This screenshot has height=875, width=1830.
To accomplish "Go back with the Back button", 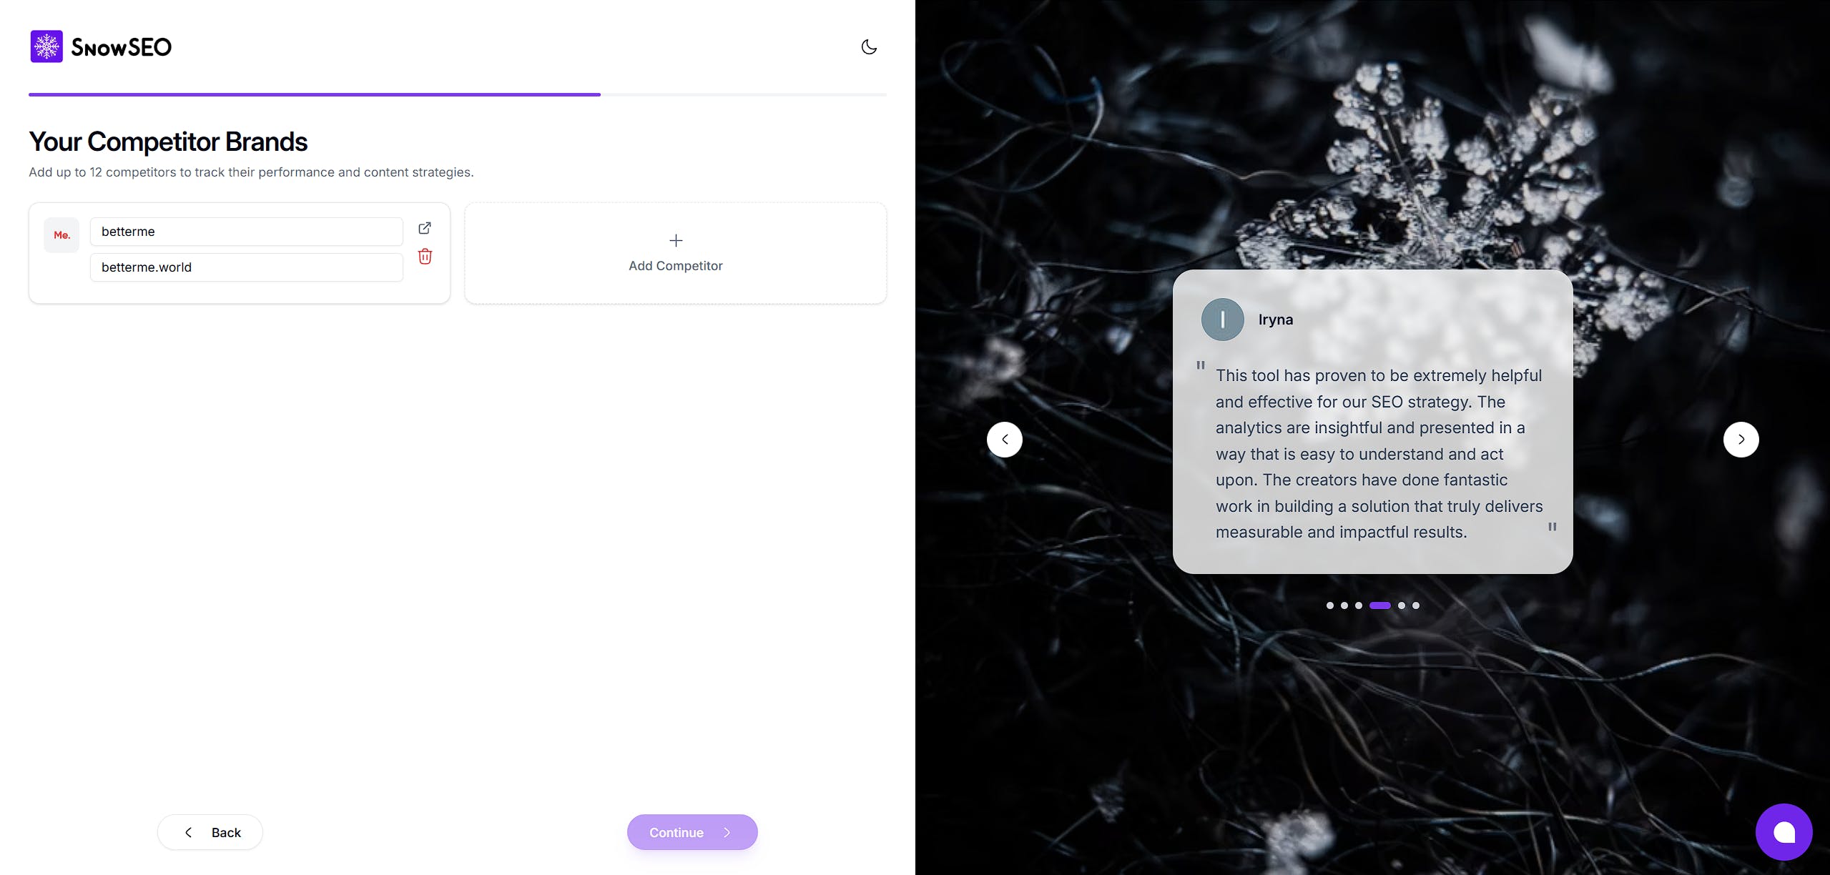I will (210, 832).
